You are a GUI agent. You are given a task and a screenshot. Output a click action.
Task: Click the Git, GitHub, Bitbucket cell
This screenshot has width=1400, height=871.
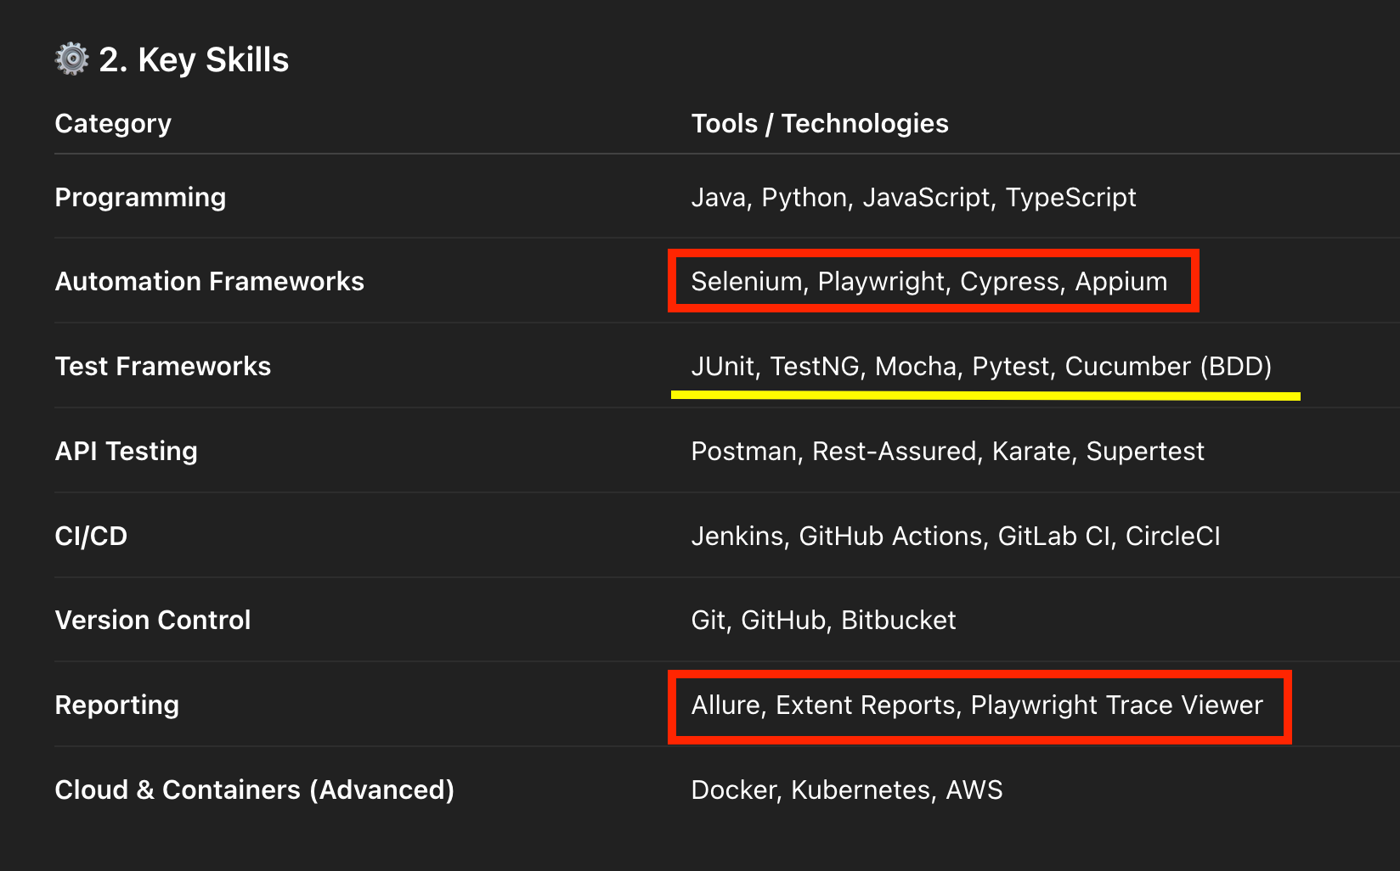click(x=823, y=621)
